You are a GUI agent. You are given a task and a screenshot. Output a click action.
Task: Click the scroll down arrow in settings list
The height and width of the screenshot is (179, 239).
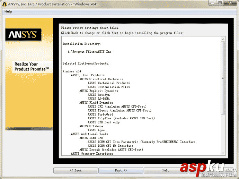pos(223,153)
